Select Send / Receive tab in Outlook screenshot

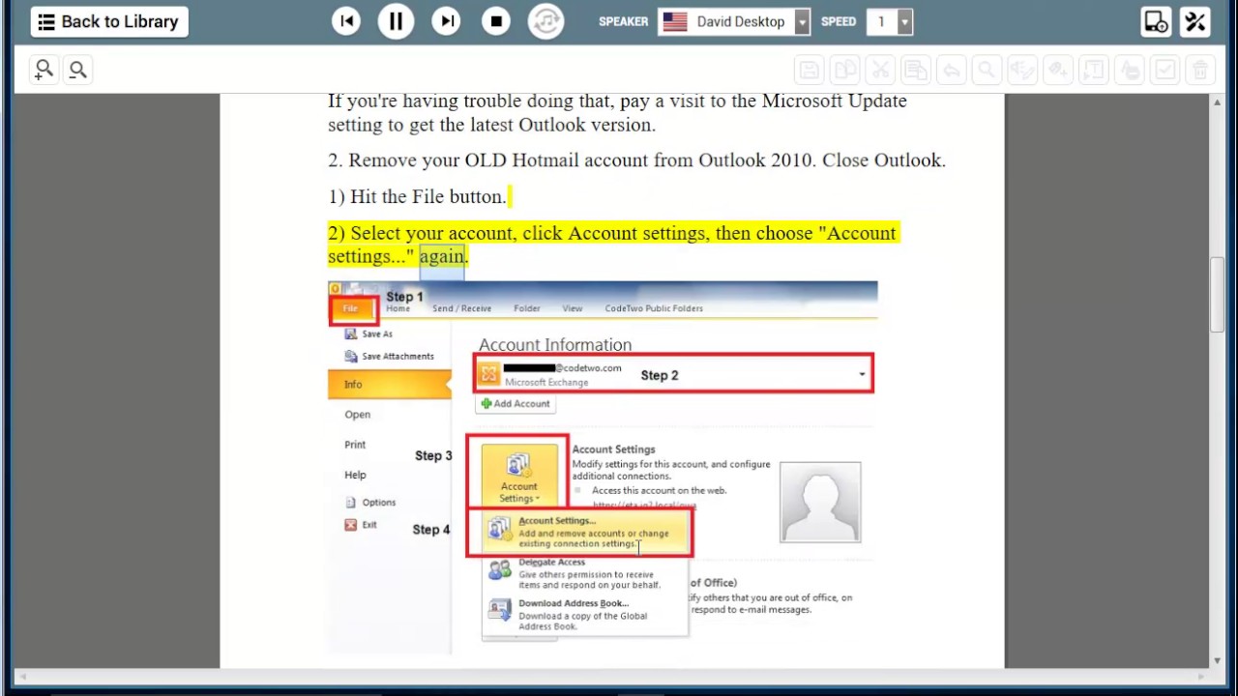click(x=461, y=308)
